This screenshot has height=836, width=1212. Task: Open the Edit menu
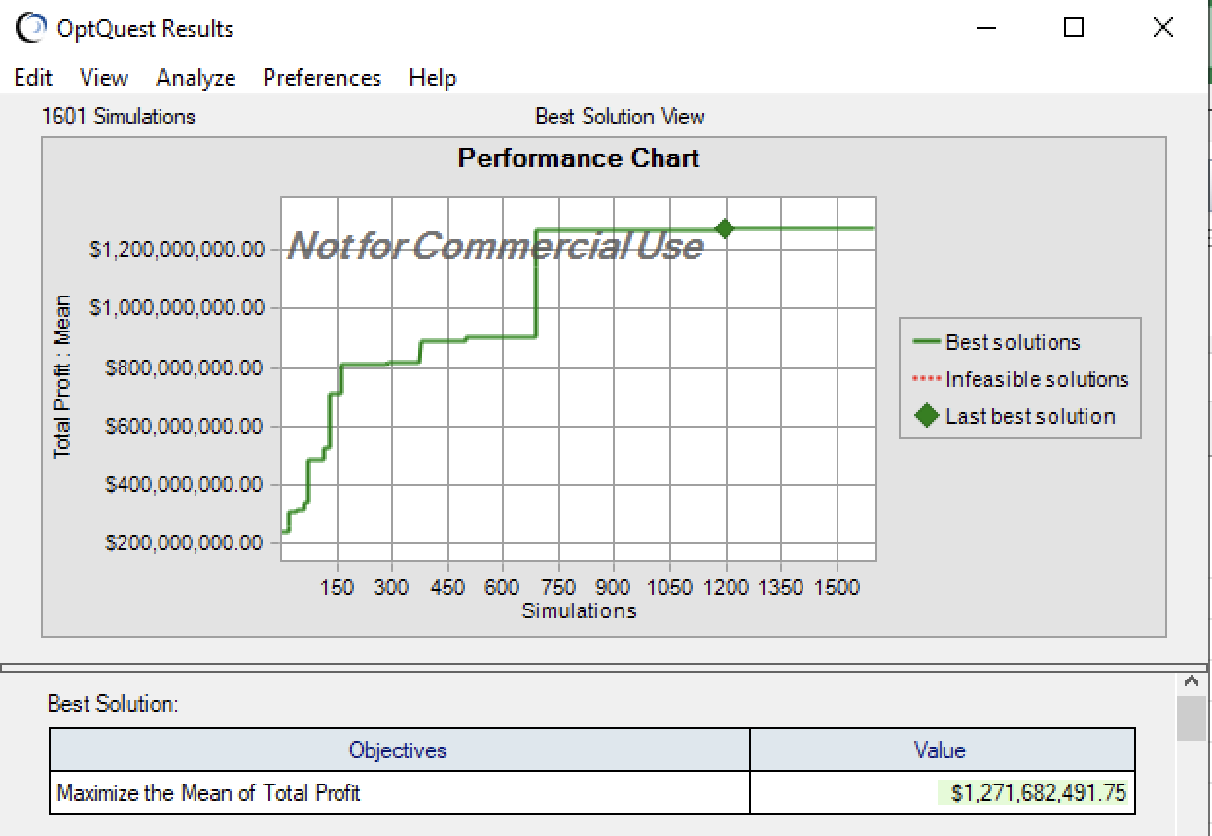[x=33, y=78]
